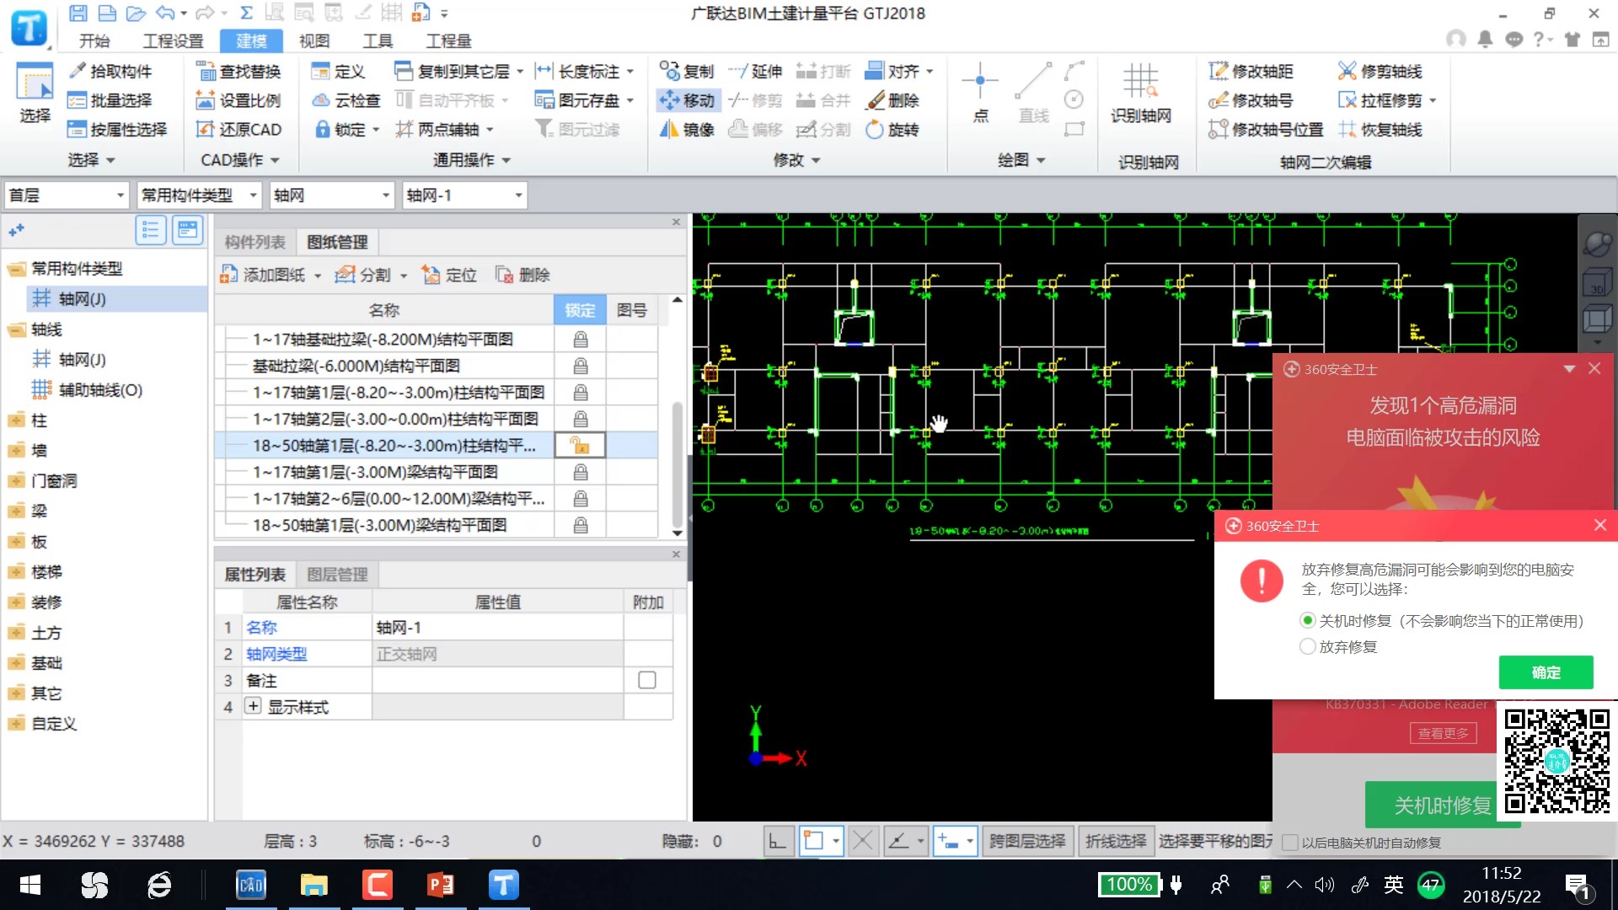The width and height of the screenshot is (1618, 910).
Task: Click the 旋转 rotate tool
Action: click(892, 130)
